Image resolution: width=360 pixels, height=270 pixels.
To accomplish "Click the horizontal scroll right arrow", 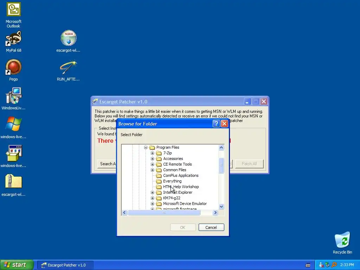I will click(x=216, y=213).
